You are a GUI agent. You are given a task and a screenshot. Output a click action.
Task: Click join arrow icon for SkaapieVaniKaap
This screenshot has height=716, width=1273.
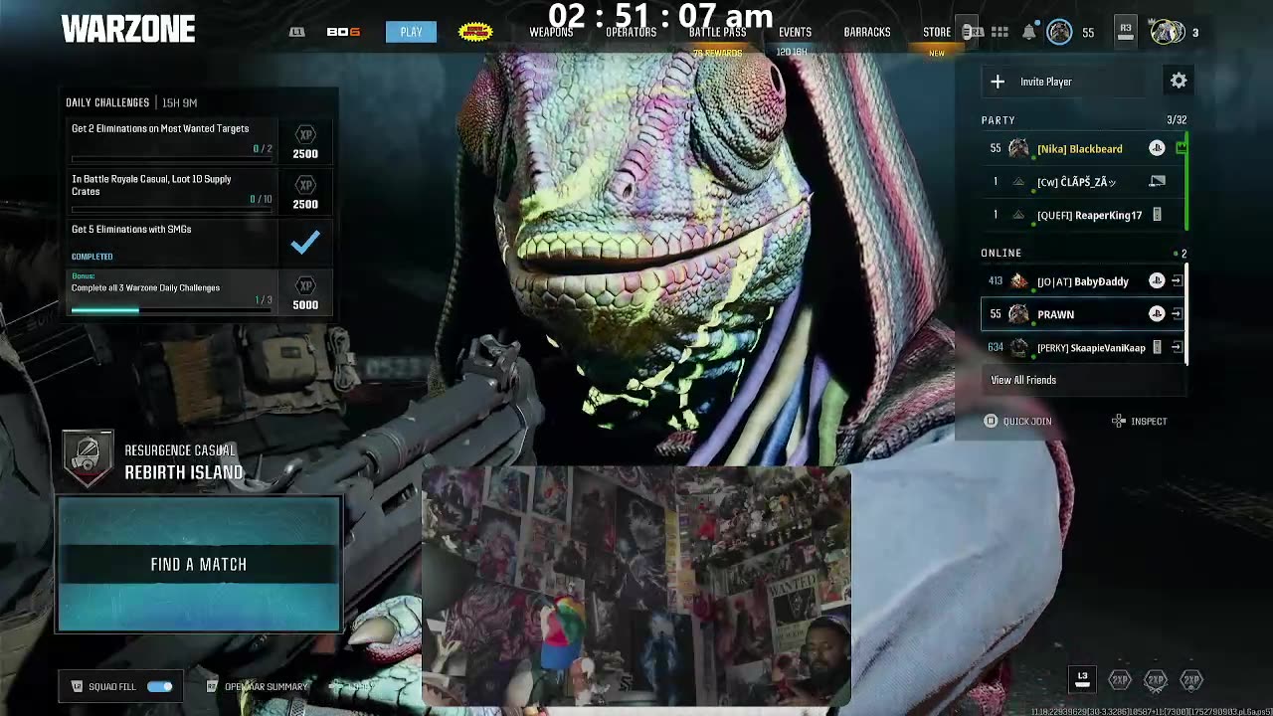[x=1177, y=347]
